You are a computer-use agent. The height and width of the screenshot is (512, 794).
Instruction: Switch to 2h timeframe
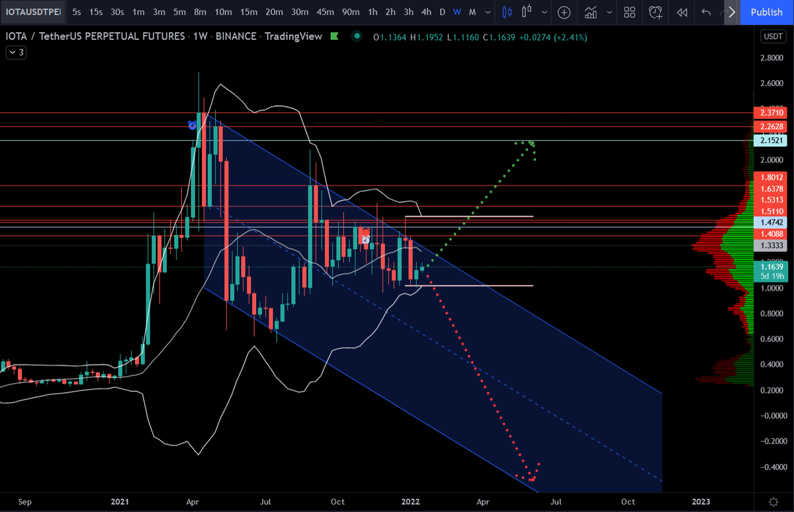click(x=391, y=12)
